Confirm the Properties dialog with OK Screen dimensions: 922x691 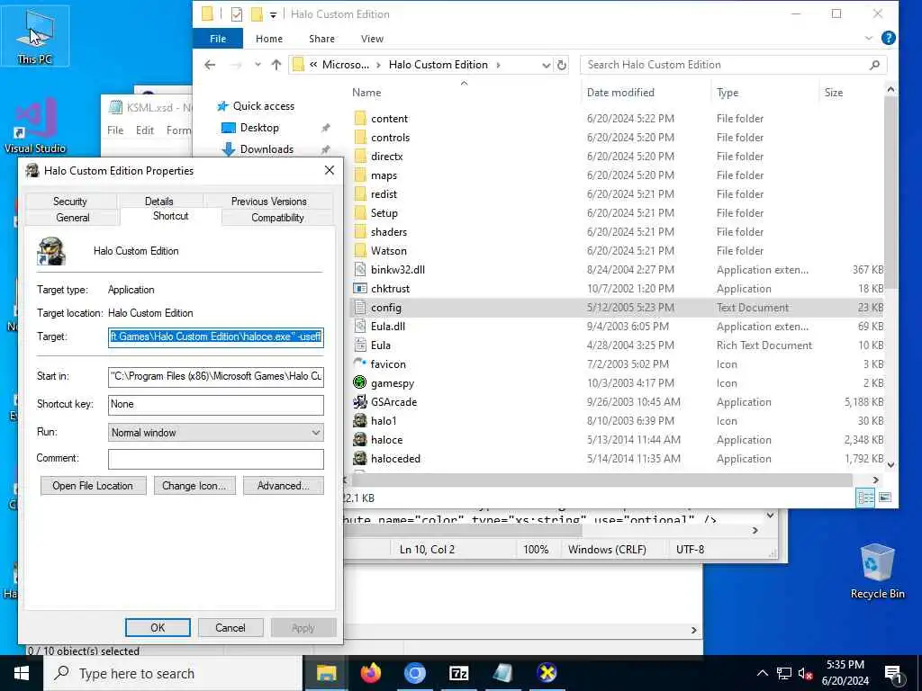pyautogui.click(x=158, y=627)
